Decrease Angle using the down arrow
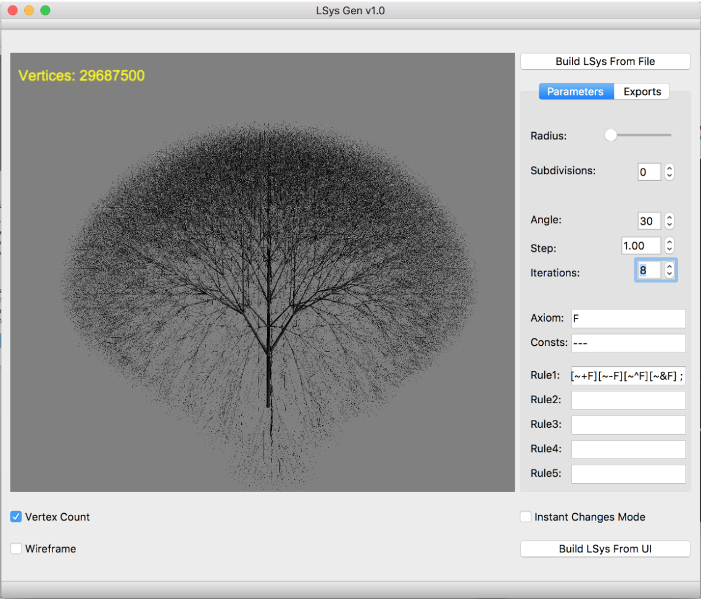Screen dimensions: 701x599 point(670,225)
